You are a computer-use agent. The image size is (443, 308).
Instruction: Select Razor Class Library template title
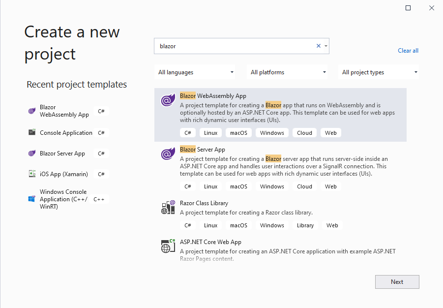click(204, 203)
